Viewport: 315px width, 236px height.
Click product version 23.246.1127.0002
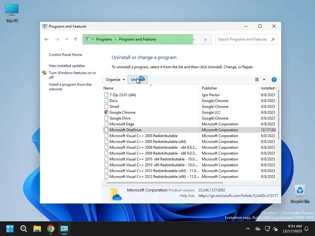tap(212, 190)
